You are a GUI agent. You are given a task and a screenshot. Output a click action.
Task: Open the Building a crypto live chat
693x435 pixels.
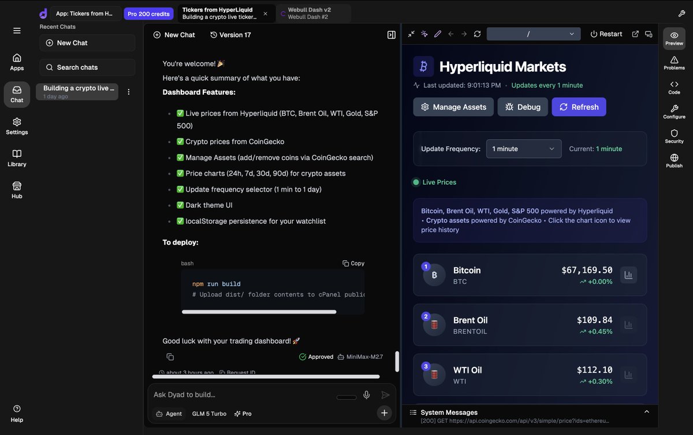point(77,92)
